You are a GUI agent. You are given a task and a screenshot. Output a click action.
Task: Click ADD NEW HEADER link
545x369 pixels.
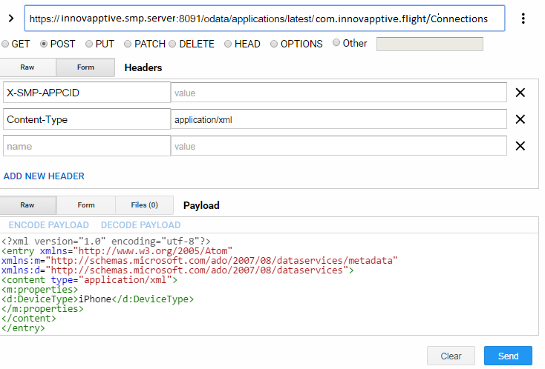point(44,176)
